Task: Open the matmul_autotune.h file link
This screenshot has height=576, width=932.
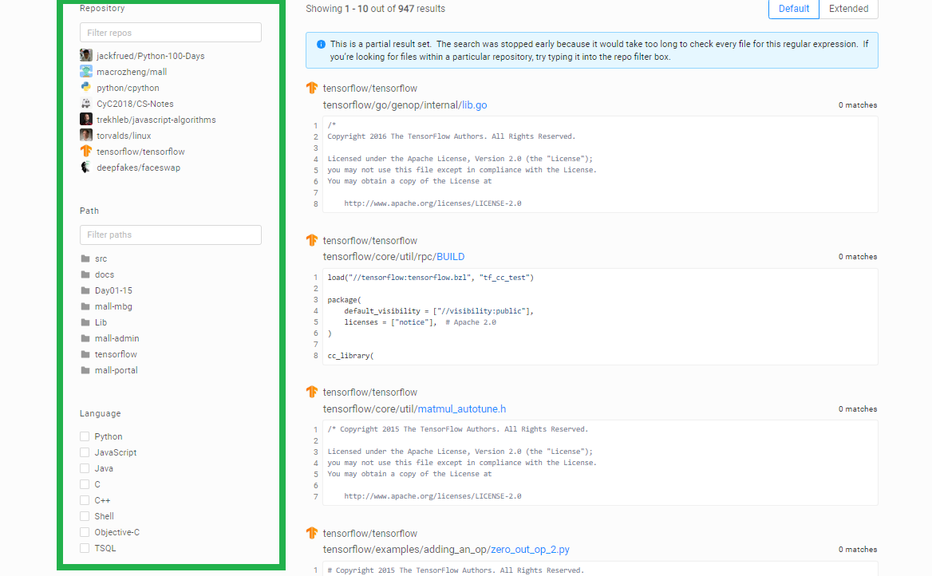Action: pyautogui.click(x=462, y=409)
